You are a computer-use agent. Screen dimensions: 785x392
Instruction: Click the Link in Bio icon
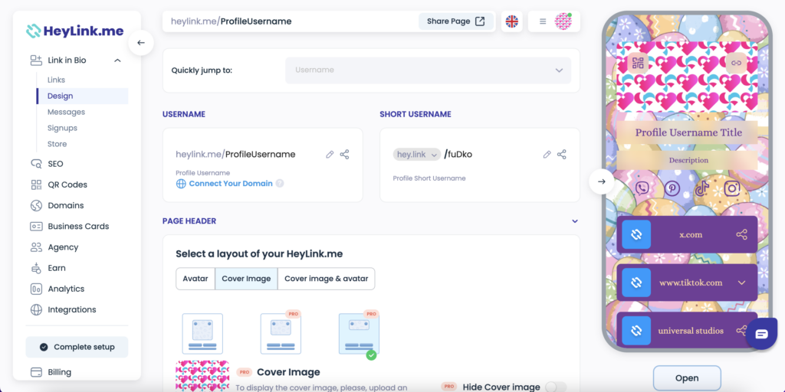[x=36, y=60]
